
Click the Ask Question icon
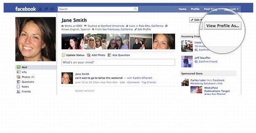(109, 55)
